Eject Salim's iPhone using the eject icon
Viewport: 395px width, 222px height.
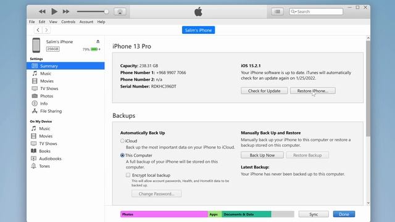pos(98,41)
